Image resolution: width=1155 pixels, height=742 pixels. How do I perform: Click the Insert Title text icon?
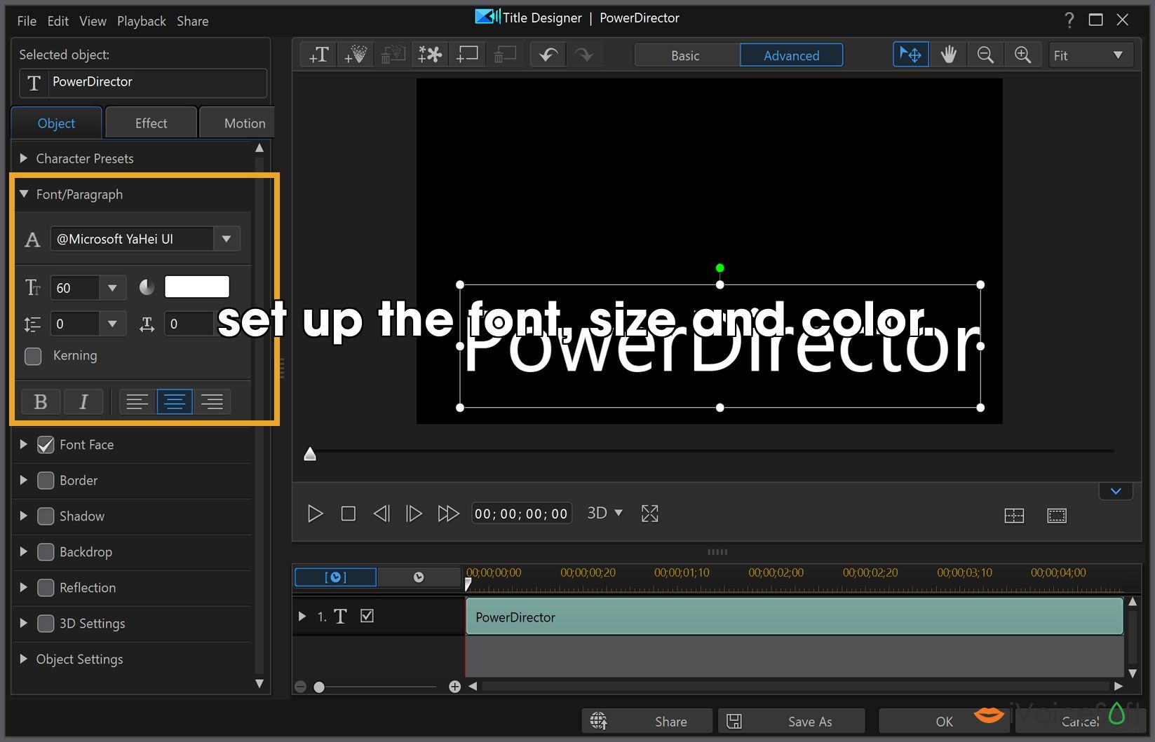click(x=318, y=55)
